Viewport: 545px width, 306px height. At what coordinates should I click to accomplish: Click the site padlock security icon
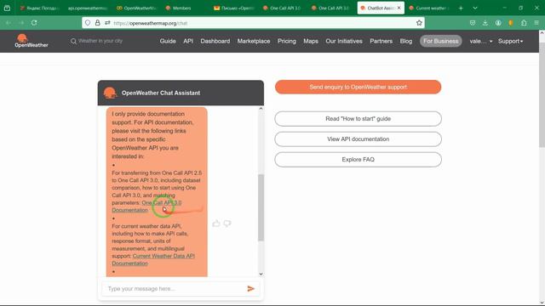pos(98,23)
